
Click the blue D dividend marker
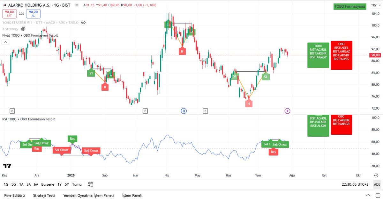[x=184, y=111]
